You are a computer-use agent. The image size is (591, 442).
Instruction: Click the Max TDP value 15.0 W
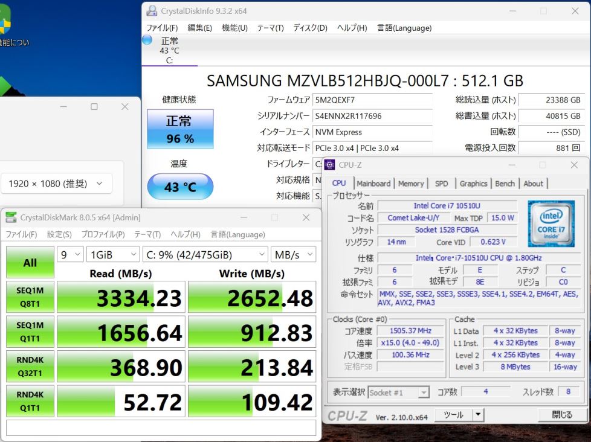point(502,217)
